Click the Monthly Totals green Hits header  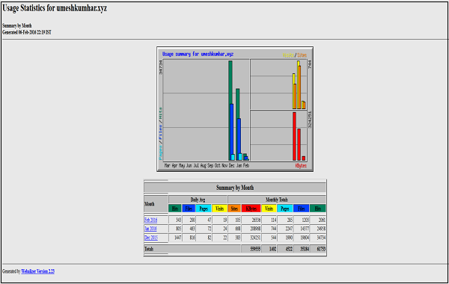318,209
